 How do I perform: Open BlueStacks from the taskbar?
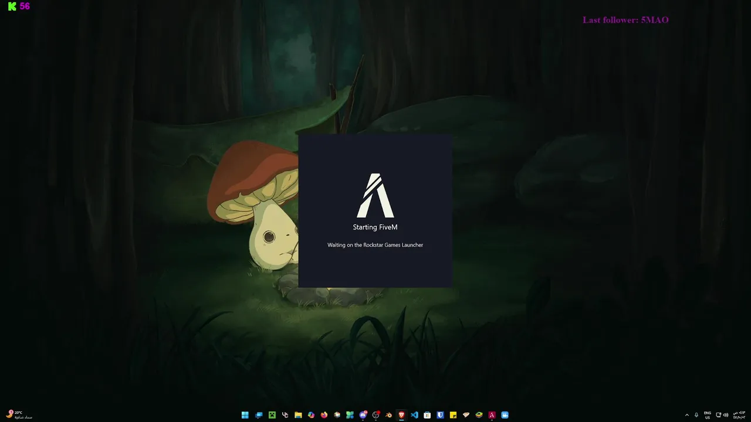click(479, 415)
